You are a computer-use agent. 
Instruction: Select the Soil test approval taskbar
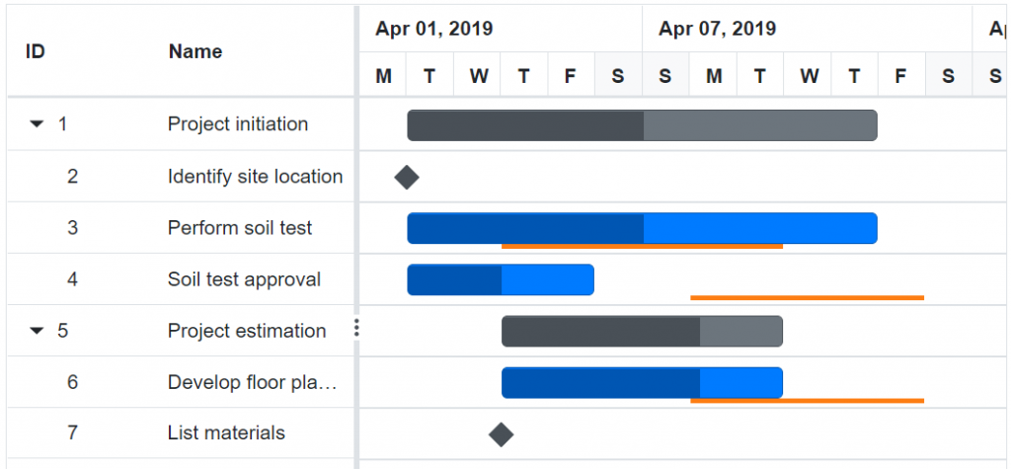tap(501, 279)
